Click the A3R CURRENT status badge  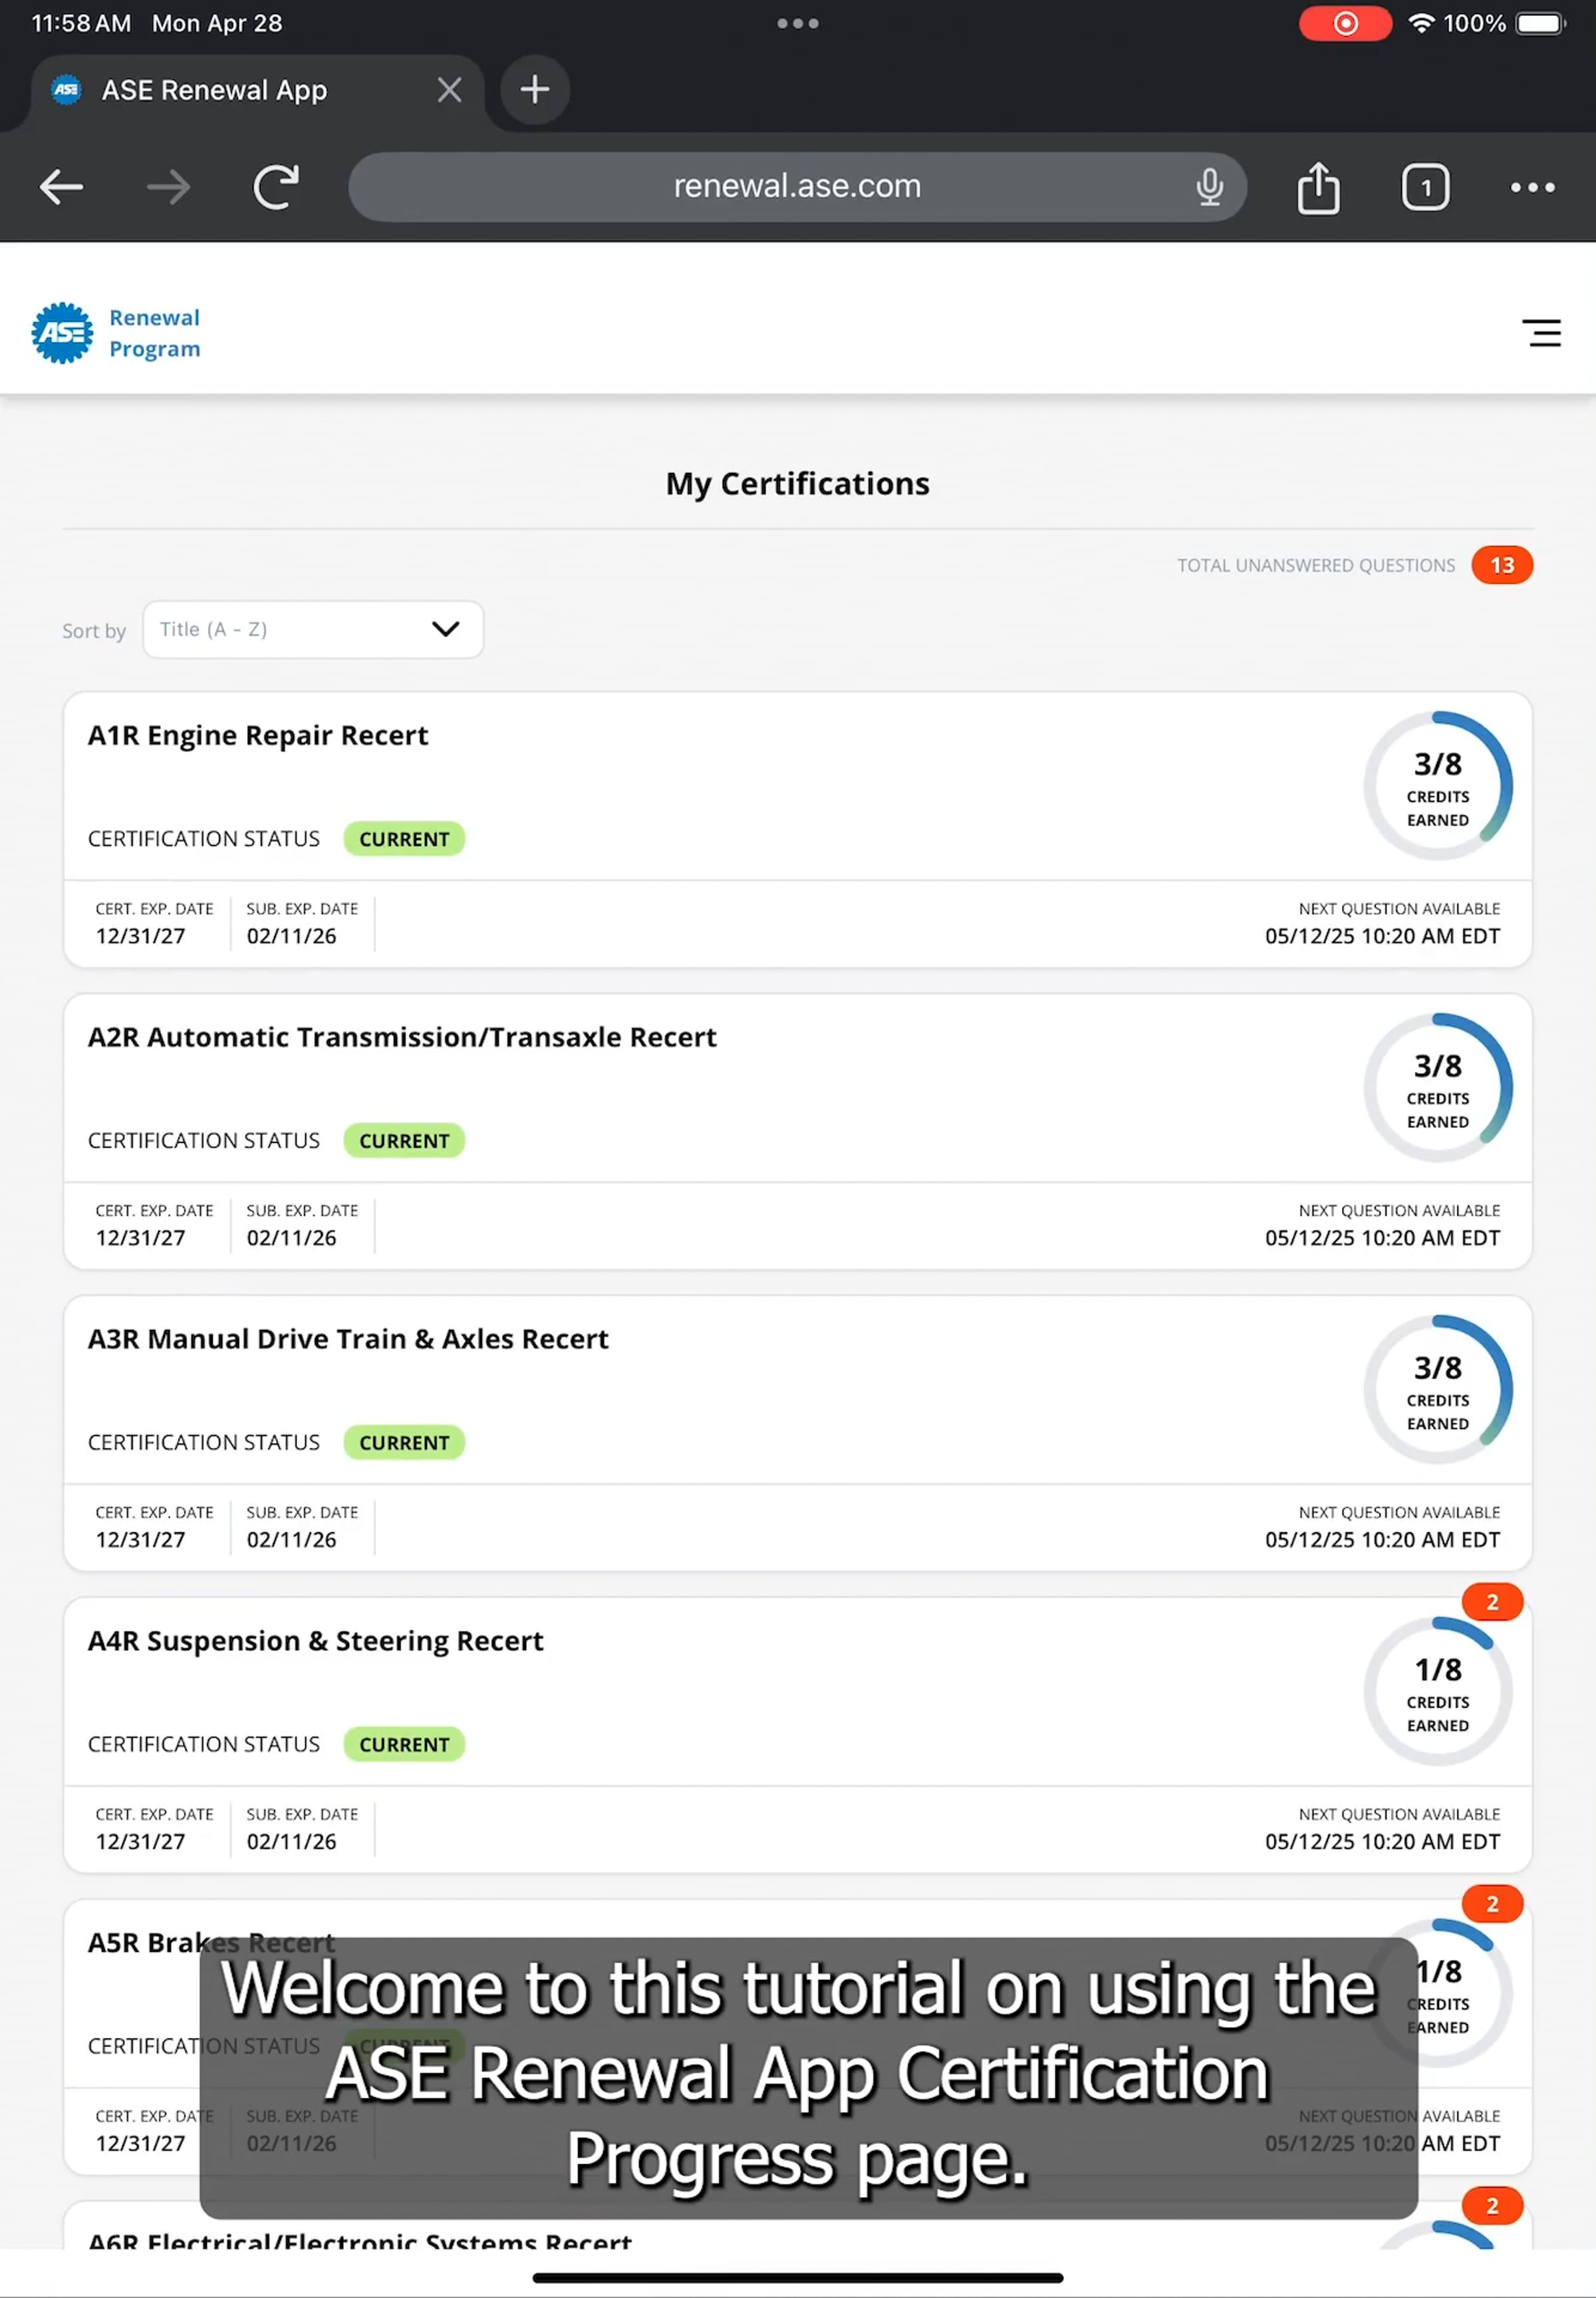coord(404,1442)
